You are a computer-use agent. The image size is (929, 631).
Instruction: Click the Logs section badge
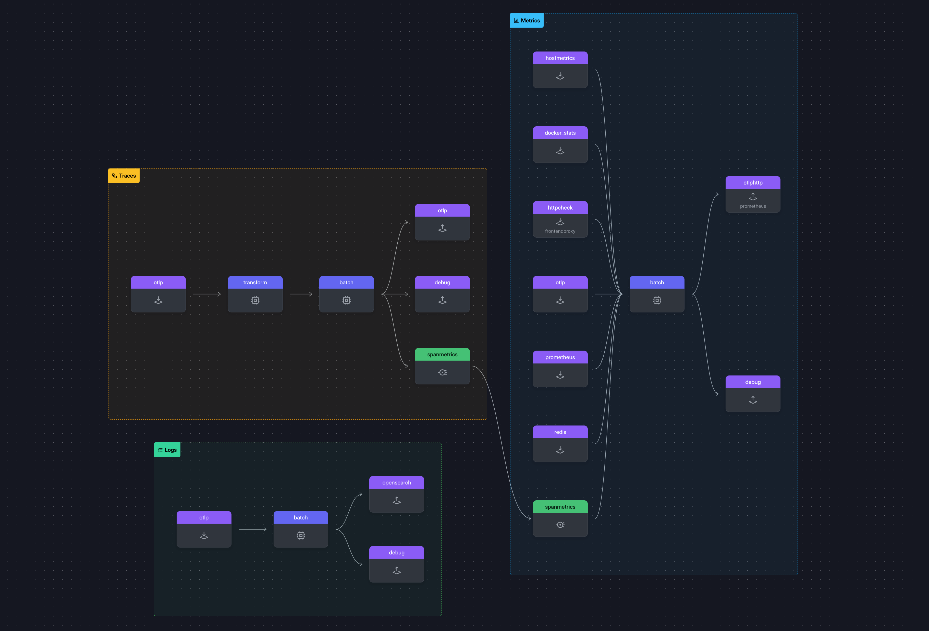pos(167,450)
